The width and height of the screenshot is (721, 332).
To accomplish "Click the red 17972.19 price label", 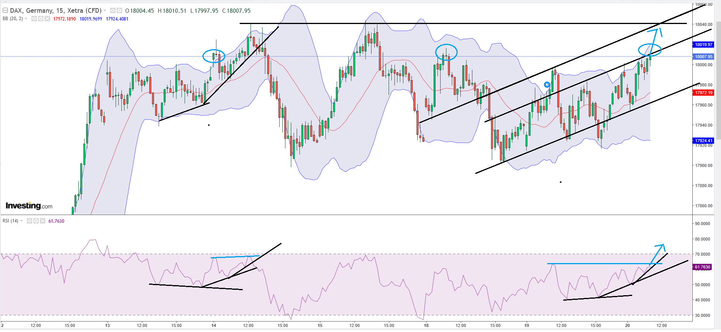I will 704,93.
